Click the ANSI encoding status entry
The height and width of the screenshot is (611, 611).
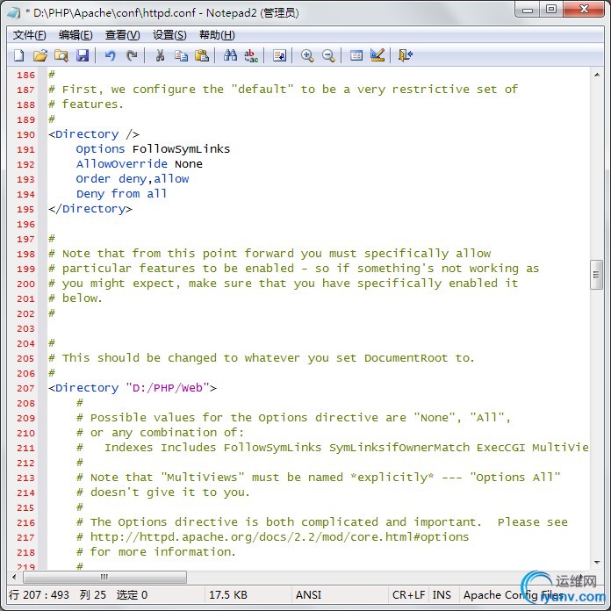coord(308,595)
